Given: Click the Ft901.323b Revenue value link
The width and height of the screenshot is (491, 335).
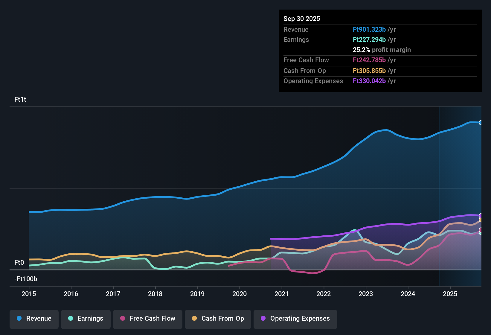Looking at the screenshot, I should 369,29.
